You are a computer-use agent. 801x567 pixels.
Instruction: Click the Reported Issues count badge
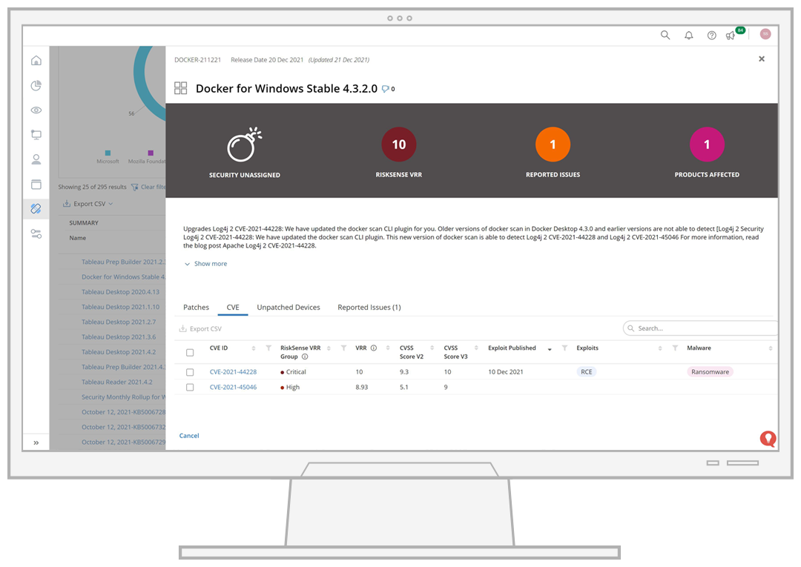pos(553,145)
